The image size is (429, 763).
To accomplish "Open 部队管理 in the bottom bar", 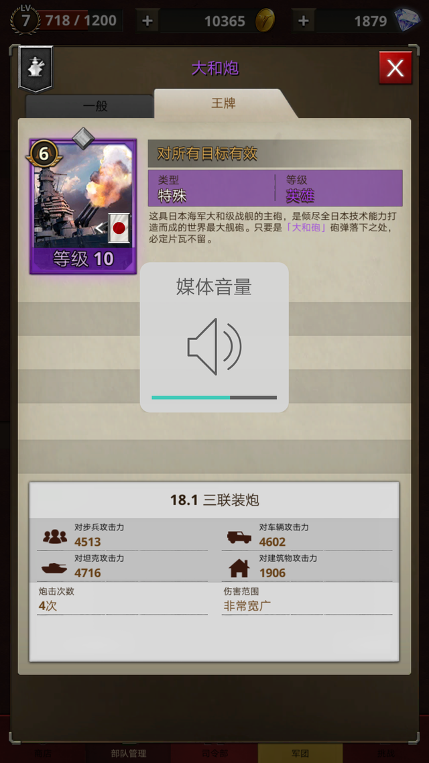I will tap(129, 753).
